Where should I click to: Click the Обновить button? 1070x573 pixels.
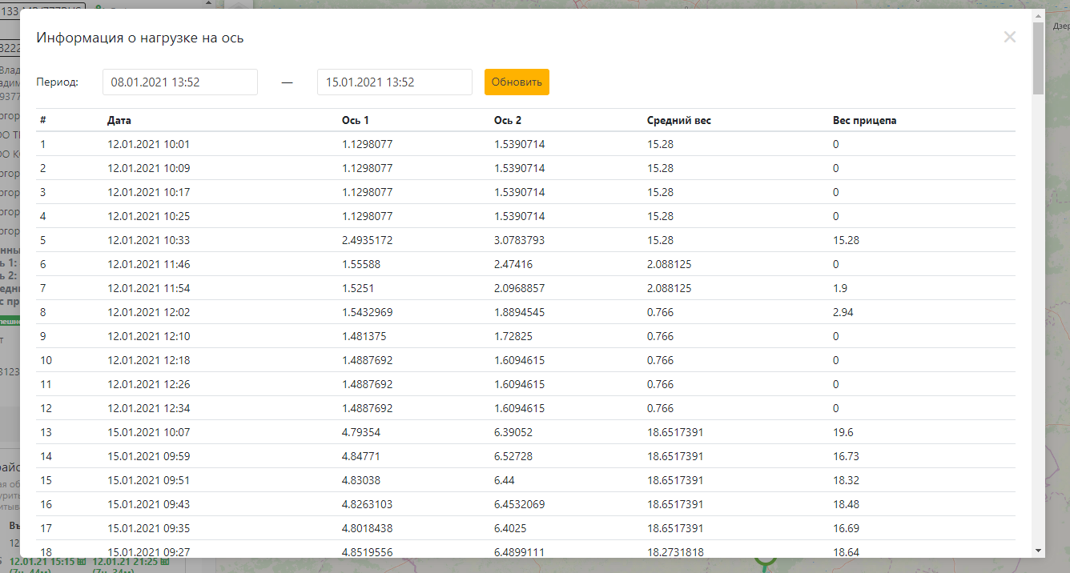pos(517,82)
